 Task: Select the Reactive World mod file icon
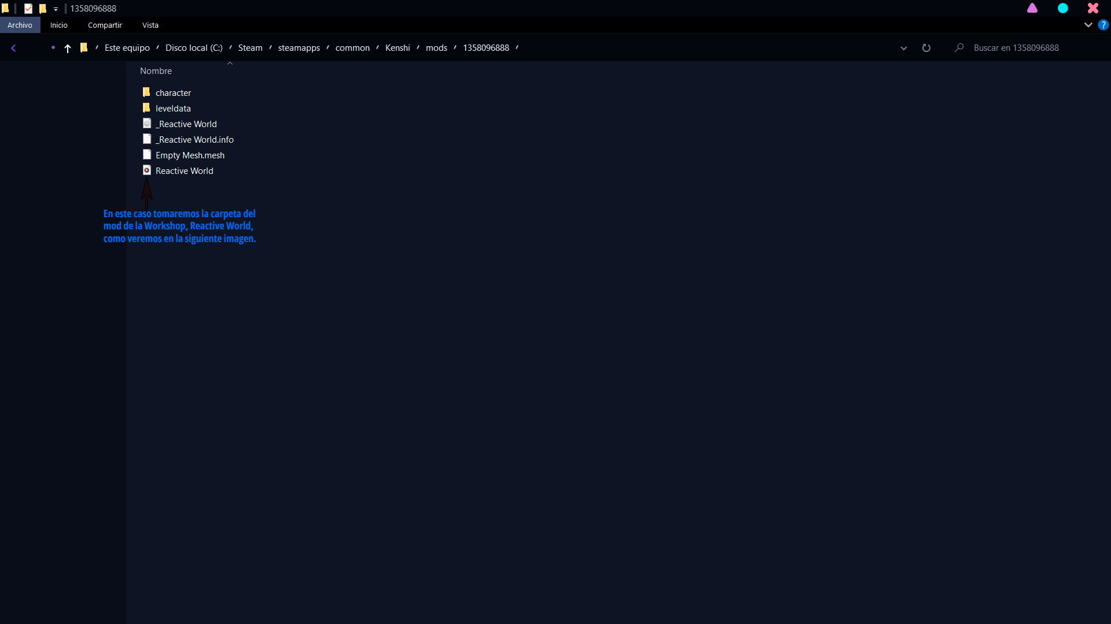pyautogui.click(x=147, y=170)
